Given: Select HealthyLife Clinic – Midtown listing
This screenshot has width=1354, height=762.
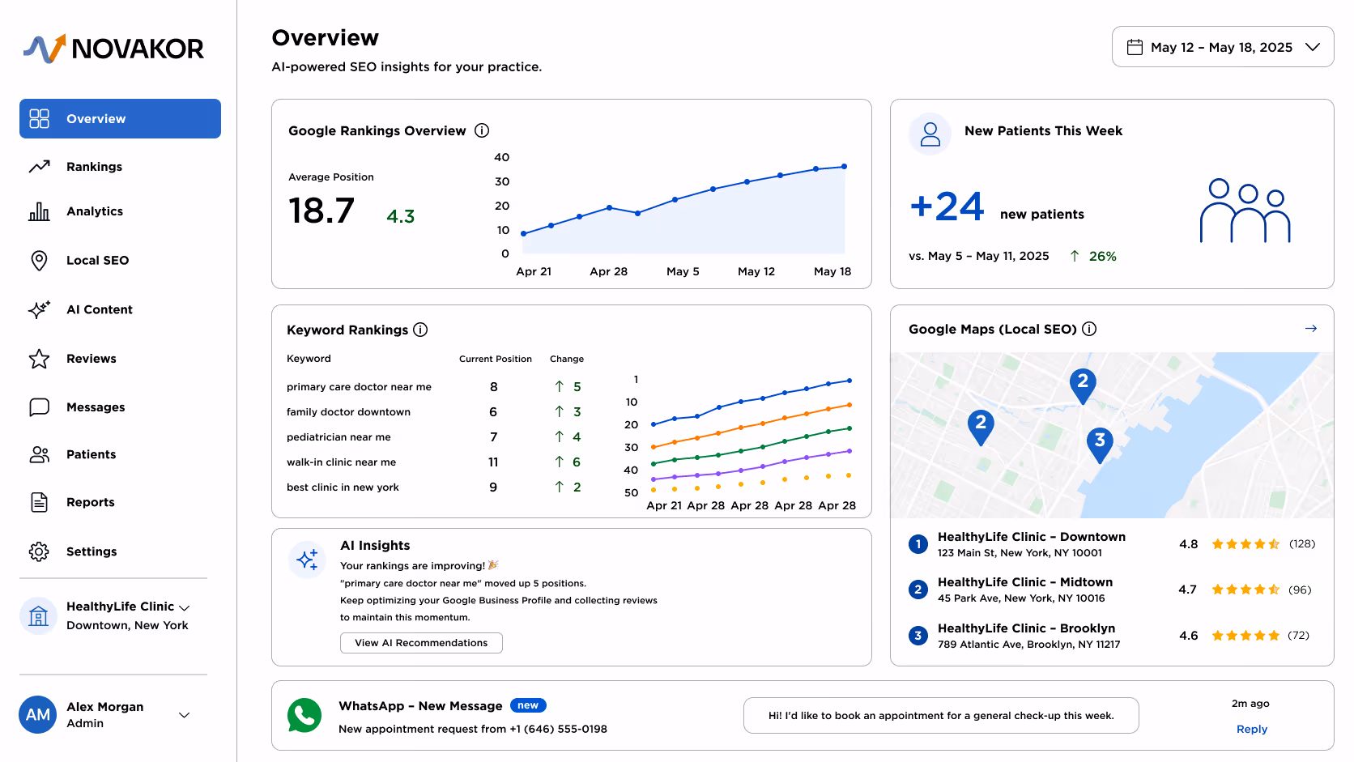Looking at the screenshot, I should 1111,590.
